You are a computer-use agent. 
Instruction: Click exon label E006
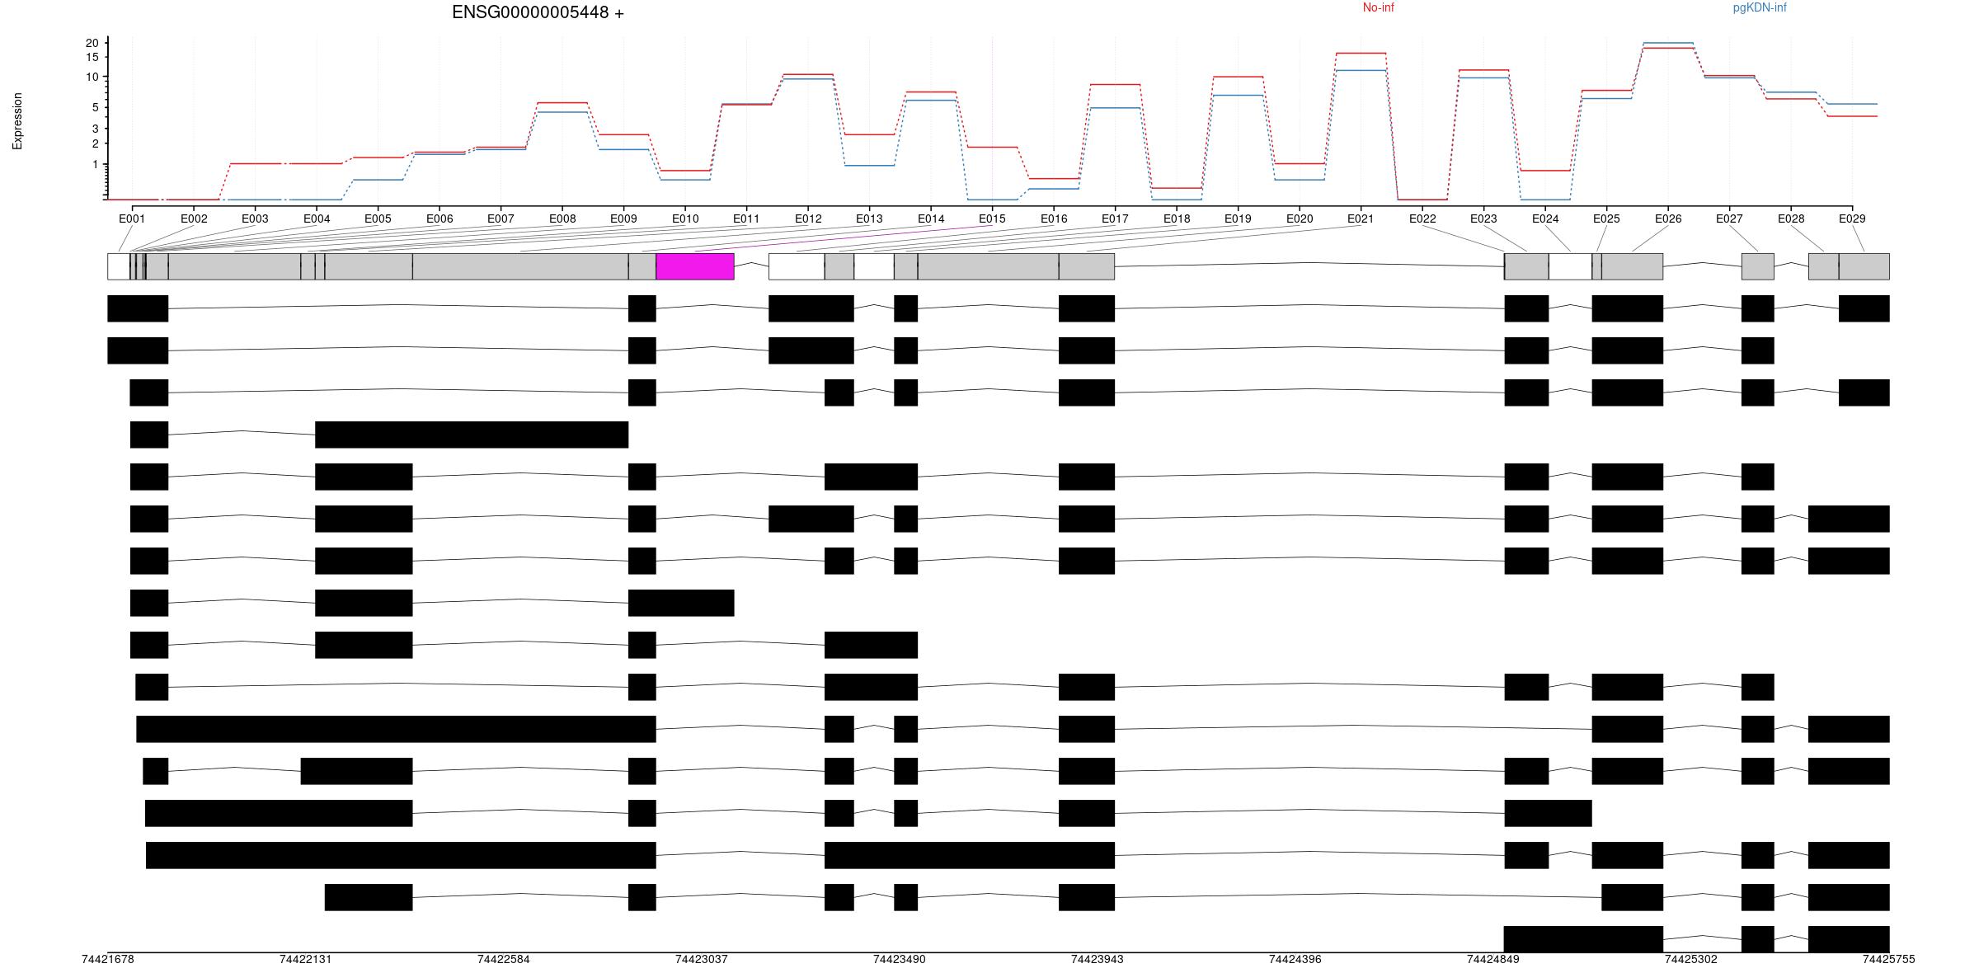[x=440, y=219]
